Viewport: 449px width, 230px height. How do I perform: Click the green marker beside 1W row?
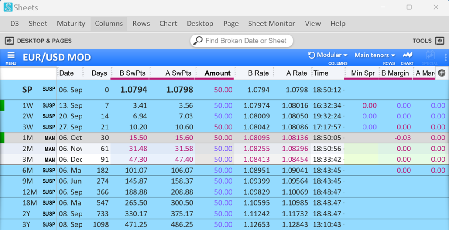coord(2,105)
